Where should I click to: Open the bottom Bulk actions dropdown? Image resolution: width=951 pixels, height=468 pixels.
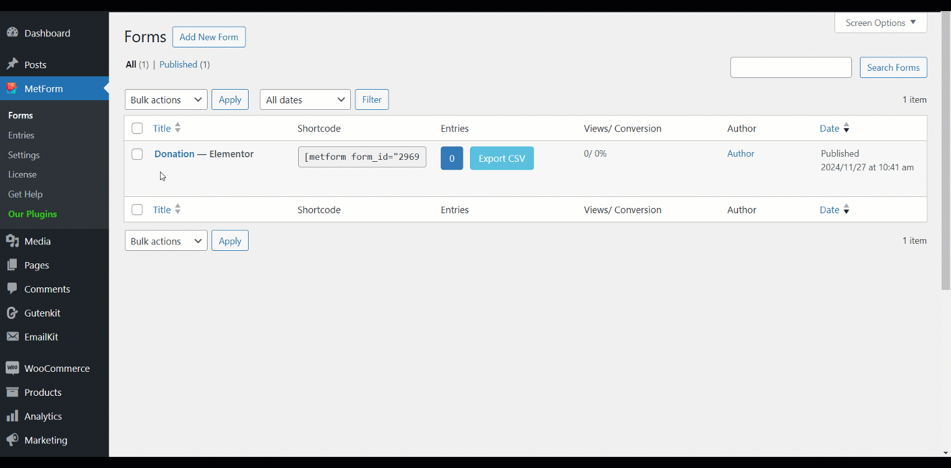[166, 240]
